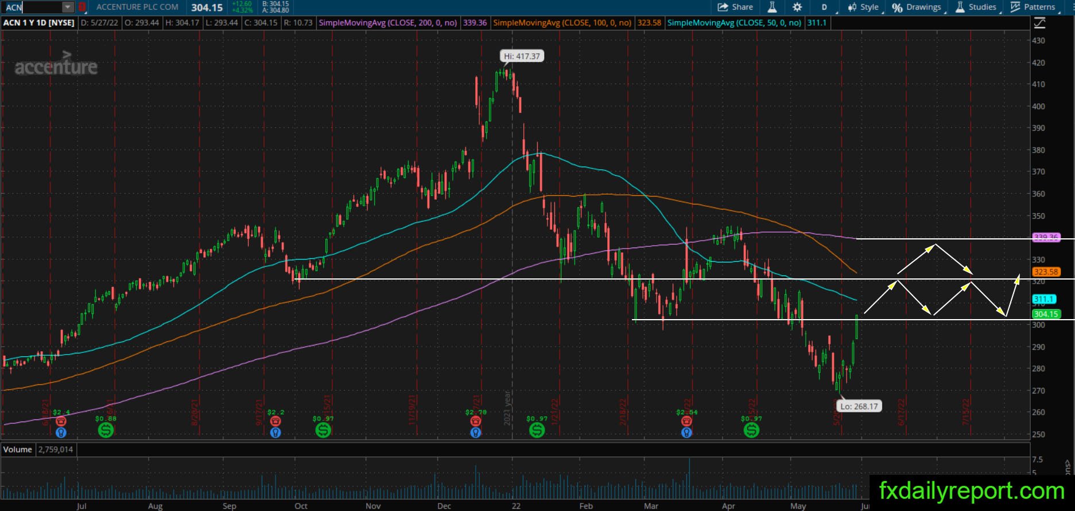Open Edit Studies via the lone flask icon
This screenshot has height=511, width=1075.
point(772,7)
